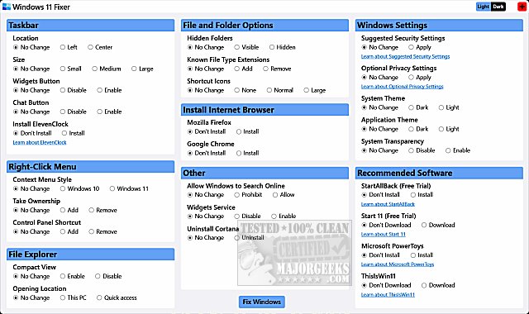Switch to Light mode toggle
The image size is (529, 314).
[483, 7]
